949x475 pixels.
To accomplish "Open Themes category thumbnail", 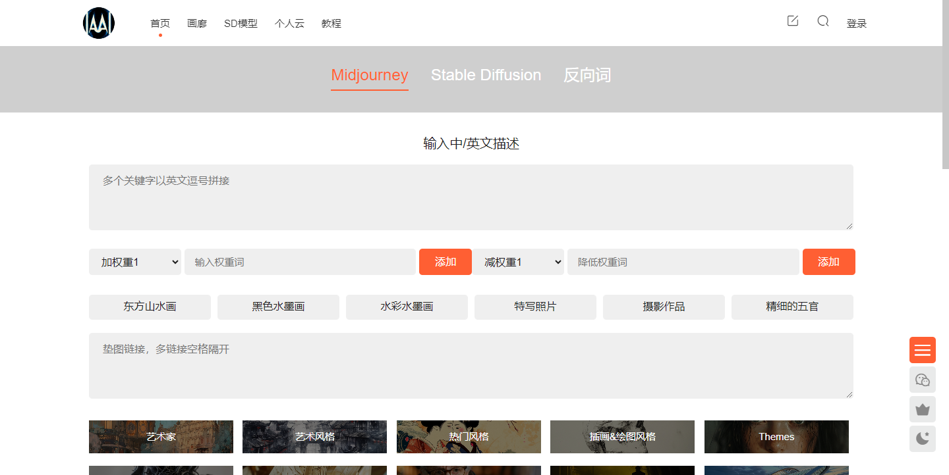I will coord(776,437).
